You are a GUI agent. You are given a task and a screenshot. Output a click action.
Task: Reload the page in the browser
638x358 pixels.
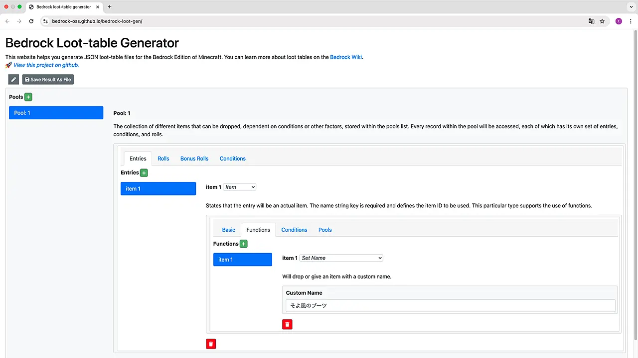[31, 21]
